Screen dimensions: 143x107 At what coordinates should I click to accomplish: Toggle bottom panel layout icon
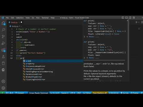(x=126, y=18)
